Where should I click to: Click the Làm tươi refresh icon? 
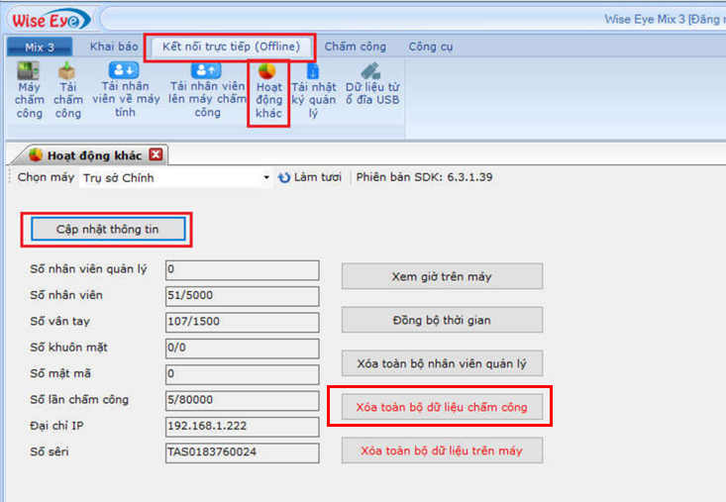(284, 177)
